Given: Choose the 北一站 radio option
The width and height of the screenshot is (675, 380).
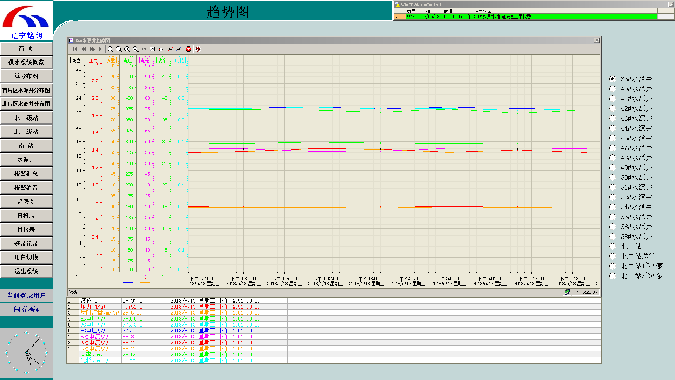Looking at the screenshot, I should point(612,246).
